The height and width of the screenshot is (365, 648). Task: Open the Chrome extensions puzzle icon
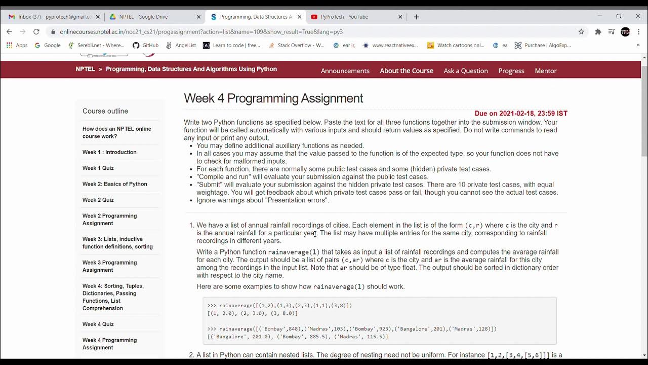tap(598, 31)
